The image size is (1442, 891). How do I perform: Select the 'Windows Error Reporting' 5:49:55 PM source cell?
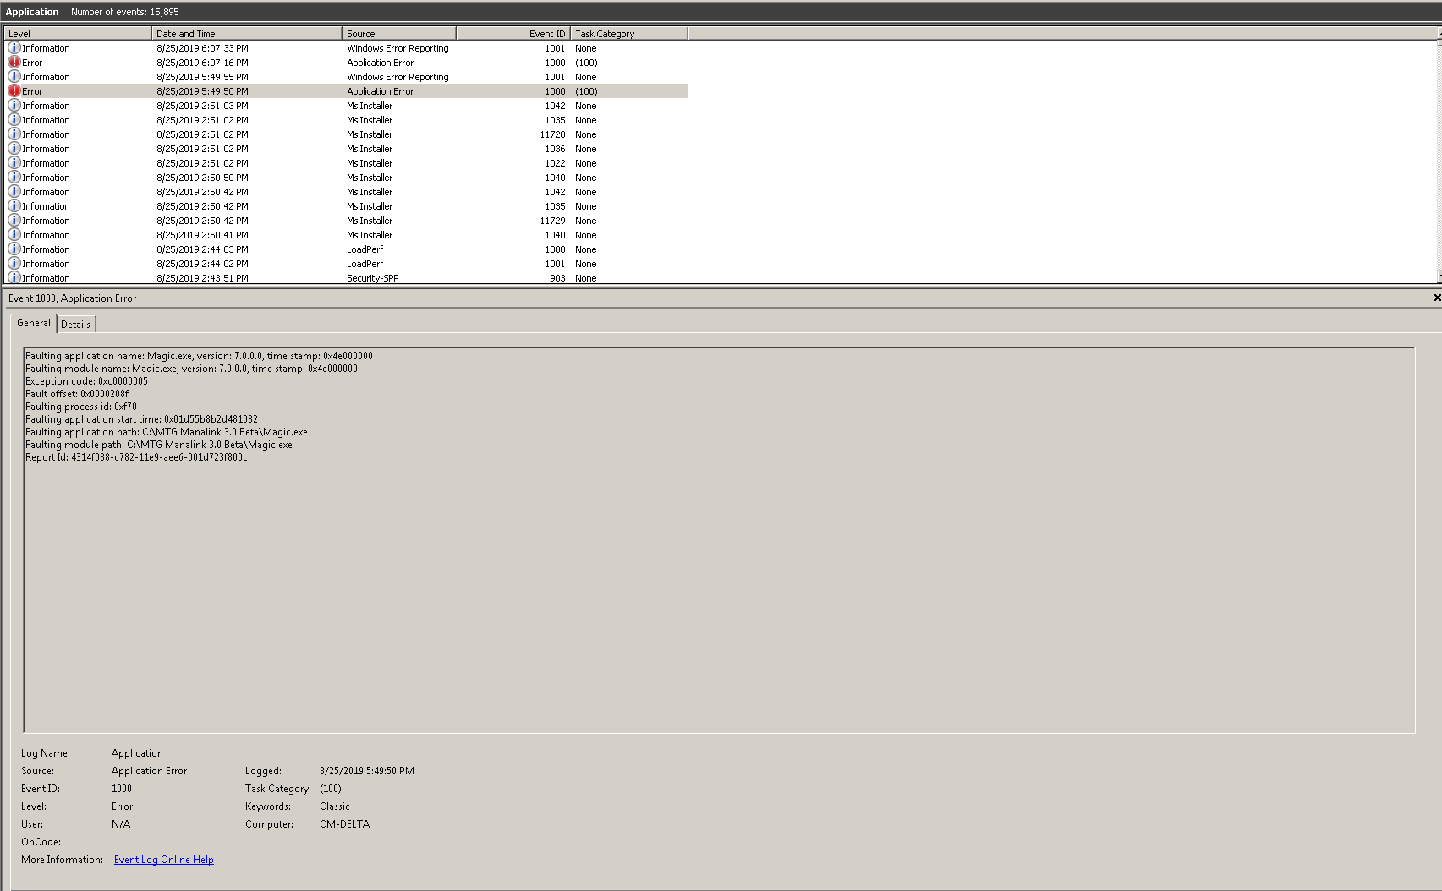[x=398, y=77]
